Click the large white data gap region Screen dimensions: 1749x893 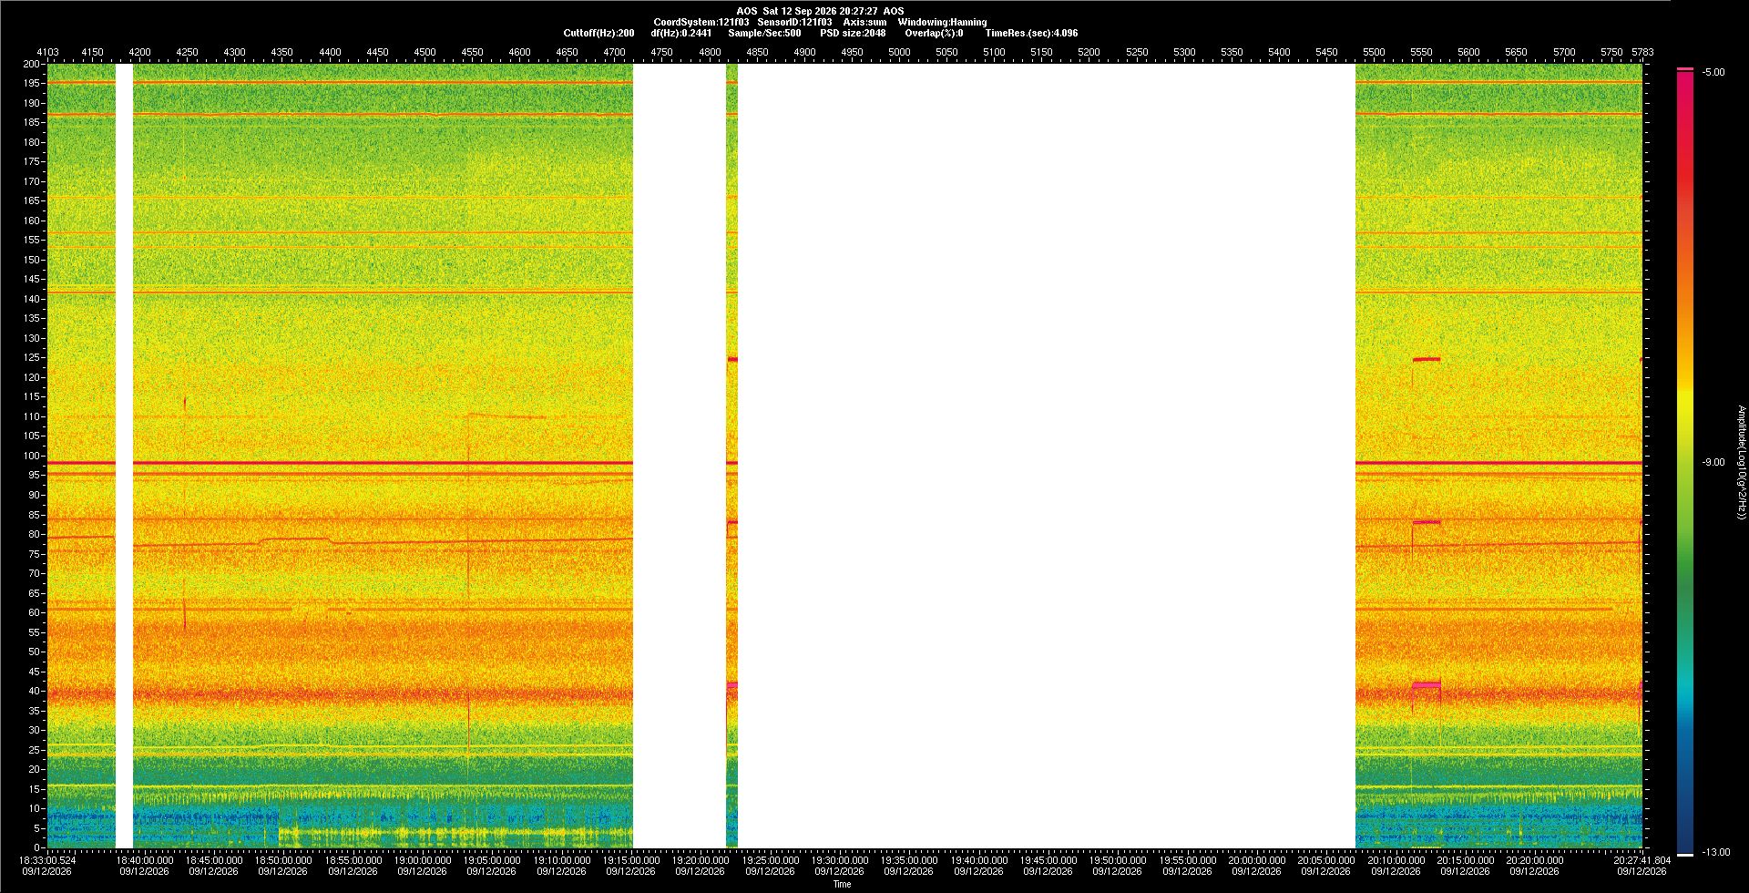point(1046,456)
